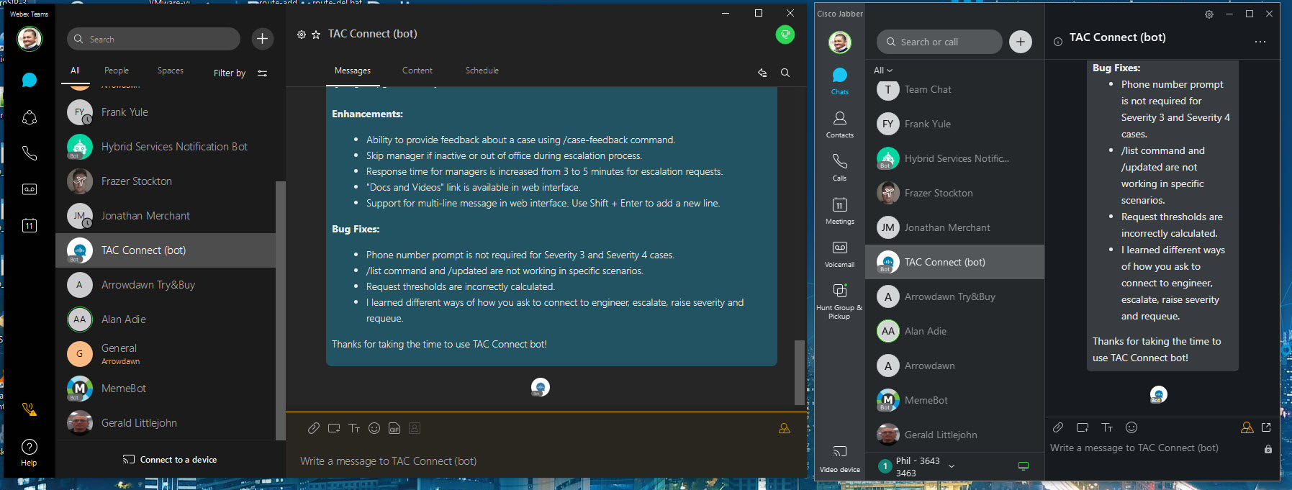Pop out the Jabber chat window

tap(1266, 427)
